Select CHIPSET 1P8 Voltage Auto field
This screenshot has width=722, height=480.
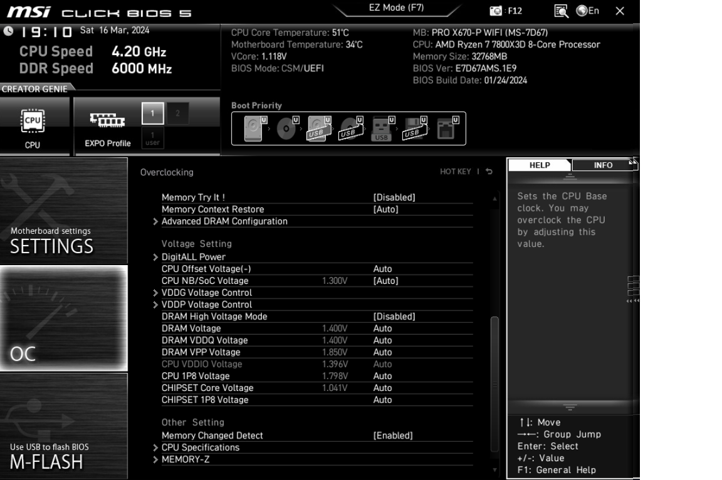382,400
